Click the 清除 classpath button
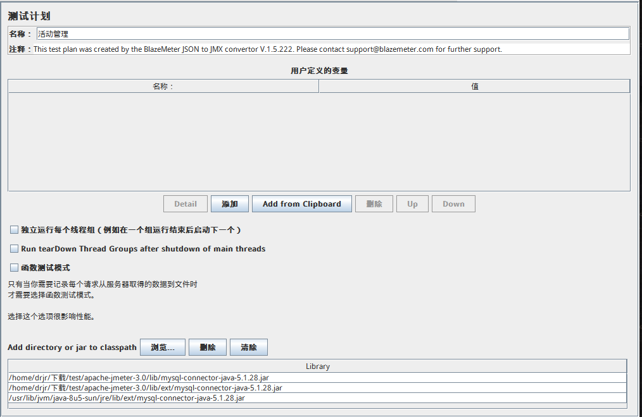Screen dimensions: 642x417 click(x=249, y=347)
